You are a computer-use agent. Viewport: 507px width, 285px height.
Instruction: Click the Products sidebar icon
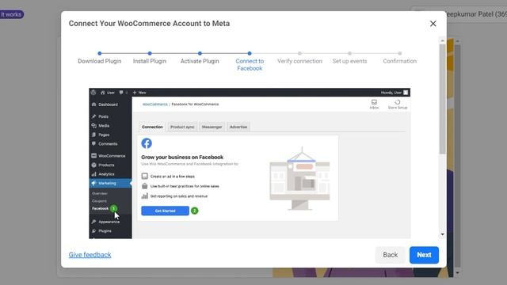coord(93,165)
